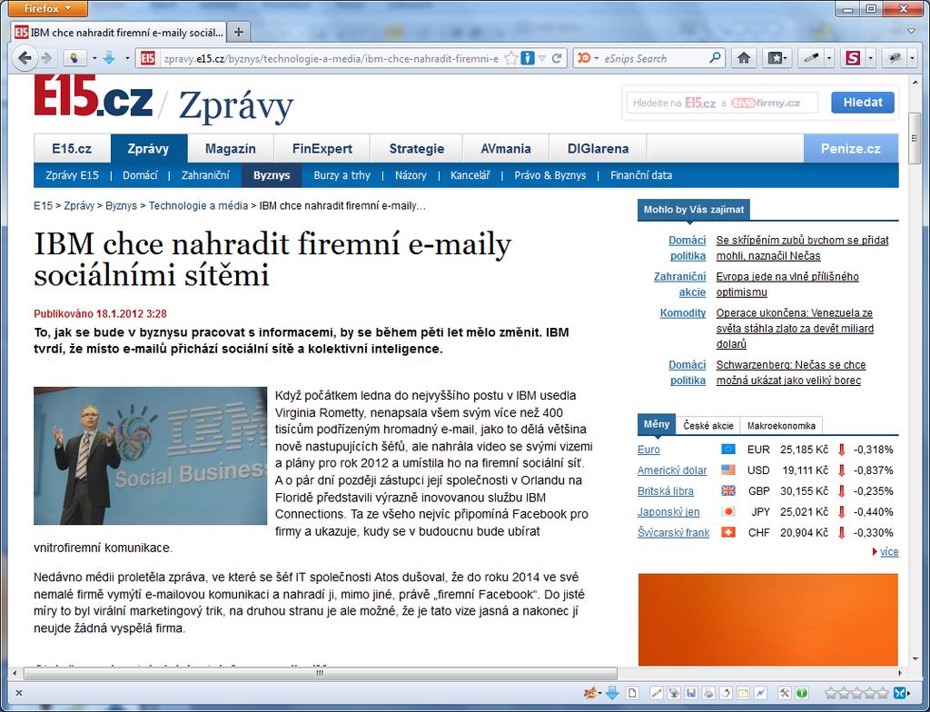Bookmark this page with the star icon

point(510,58)
